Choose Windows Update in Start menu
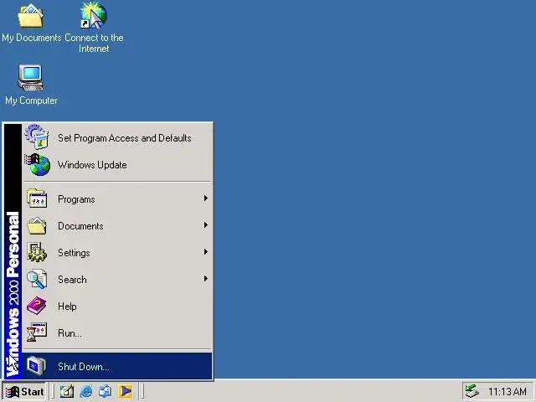This screenshot has width=536, height=402. coord(117,165)
